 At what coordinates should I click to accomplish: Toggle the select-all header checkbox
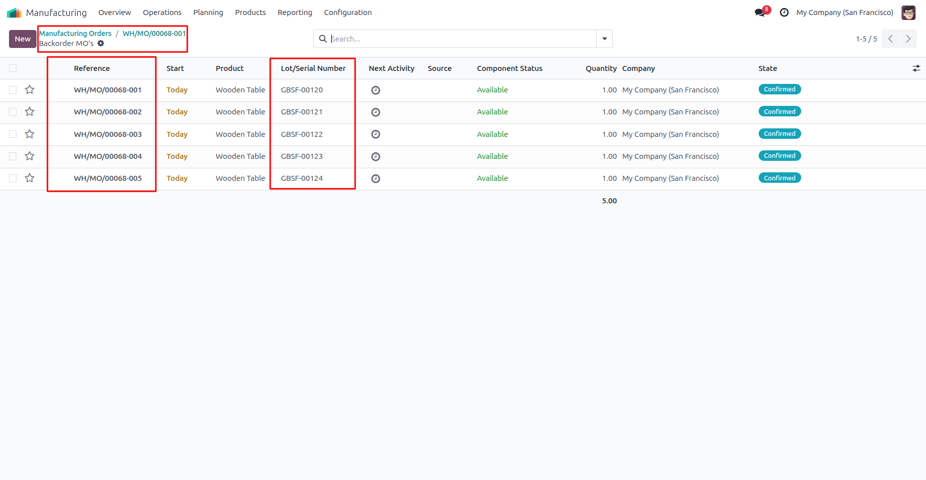tap(13, 68)
